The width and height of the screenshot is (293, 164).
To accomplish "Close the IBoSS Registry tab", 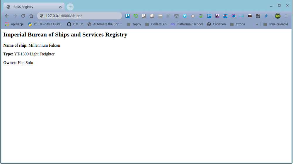I will click(x=60, y=7).
